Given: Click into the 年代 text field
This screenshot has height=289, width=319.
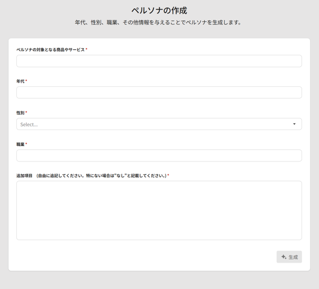Looking at the screenshot, I should 159,92.
